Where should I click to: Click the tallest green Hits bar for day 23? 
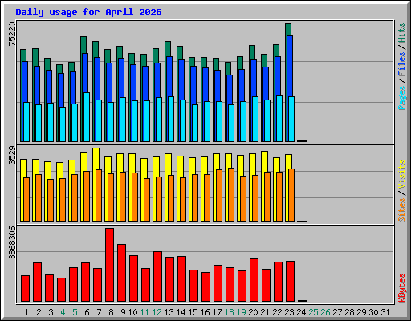tap(288, 30)
